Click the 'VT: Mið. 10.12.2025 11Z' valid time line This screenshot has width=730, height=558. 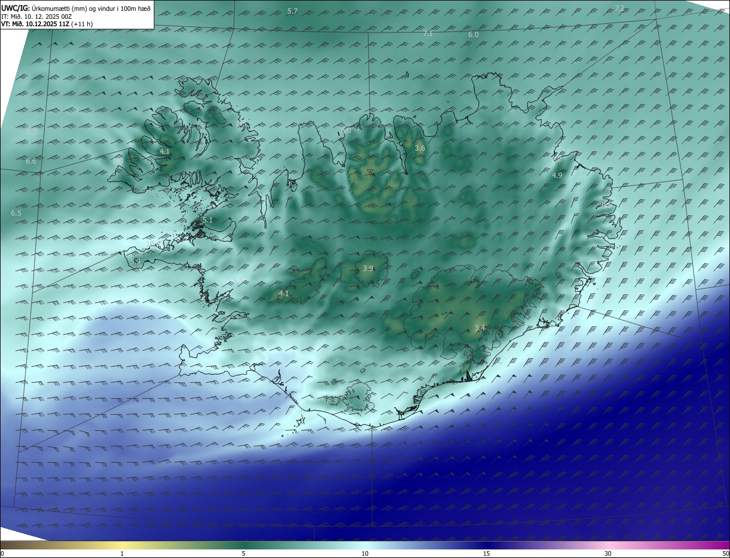(x=47, y=24)
